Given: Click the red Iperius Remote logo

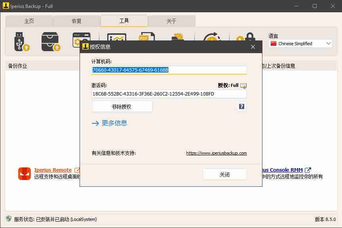Looking at the screenshot, I should coord(25,174).
